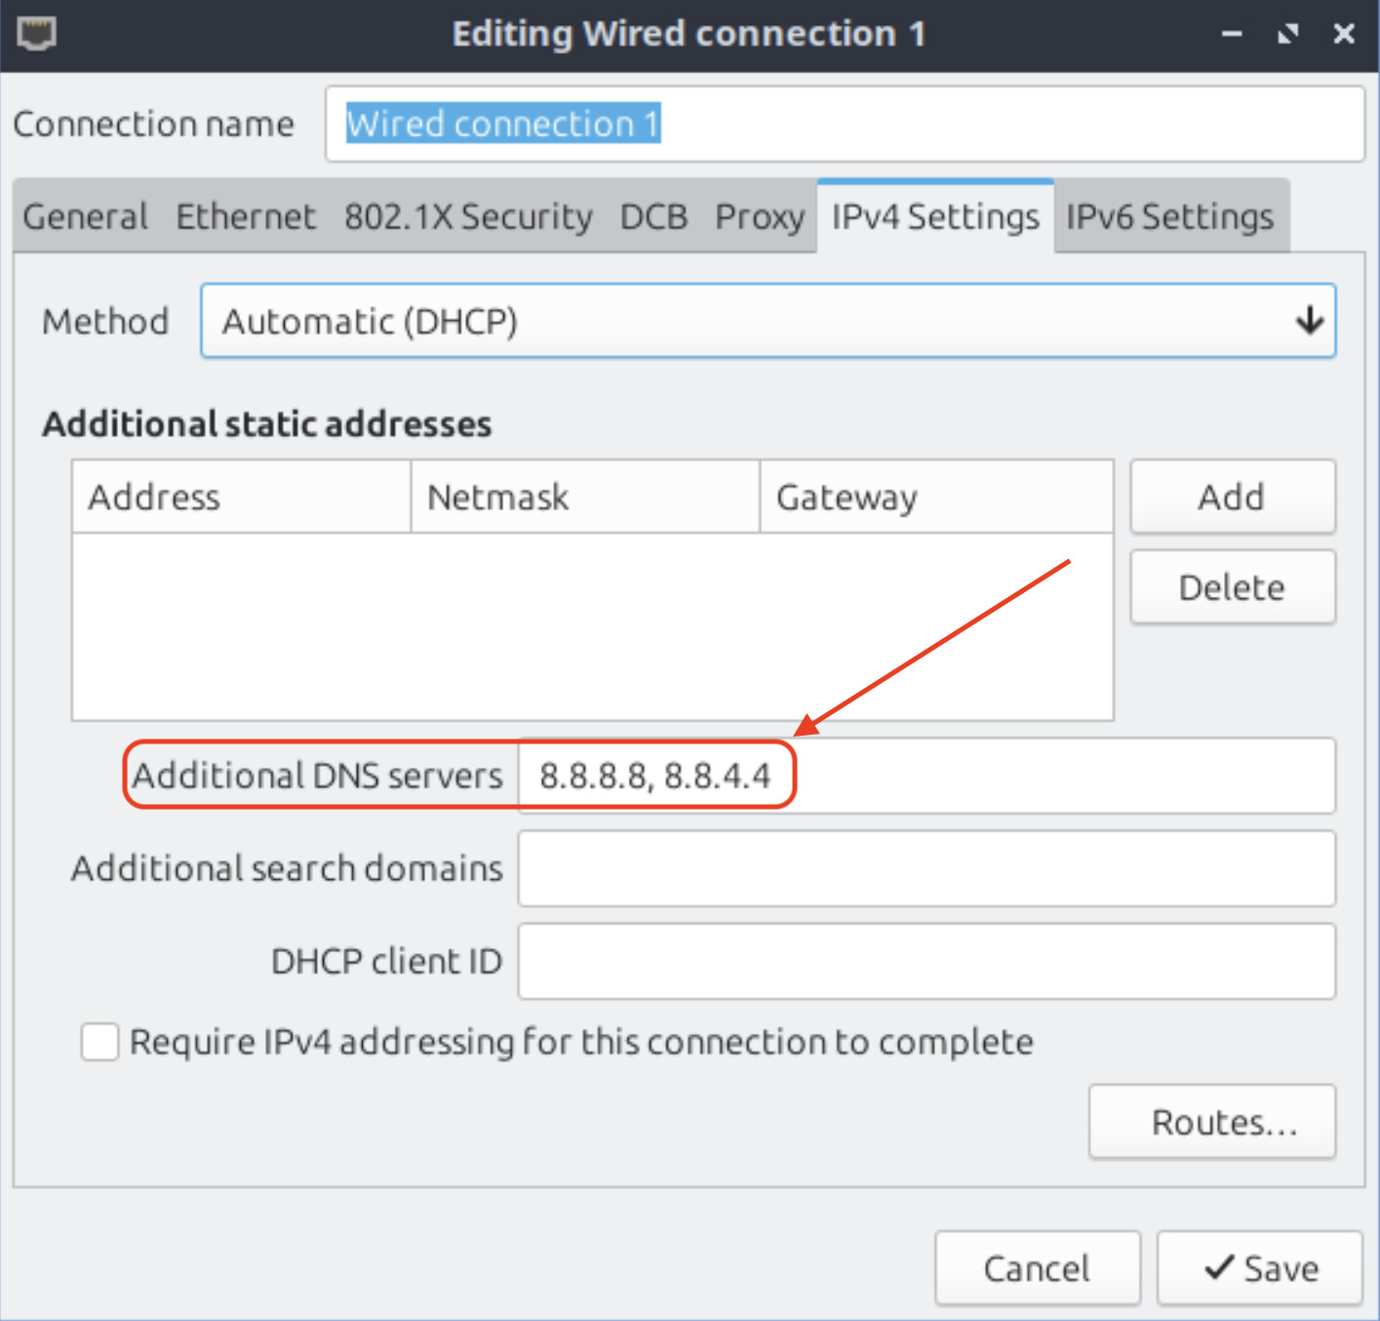Viewport: 1380px width, 1321px height.
Task: Maximize the Editing Wired connection window
Action: [x=1288, y=34]
